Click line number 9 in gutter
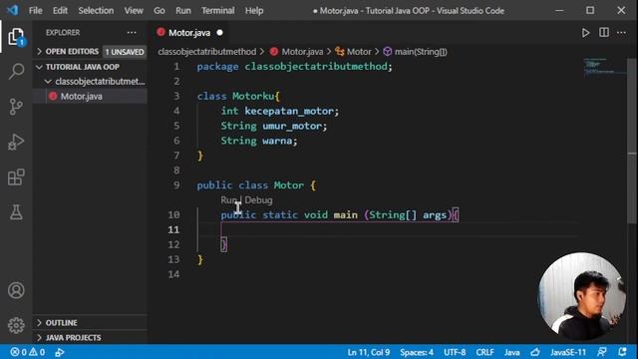Image resolution: width=638 pixels, height=359 pixels. click(176, 185)
